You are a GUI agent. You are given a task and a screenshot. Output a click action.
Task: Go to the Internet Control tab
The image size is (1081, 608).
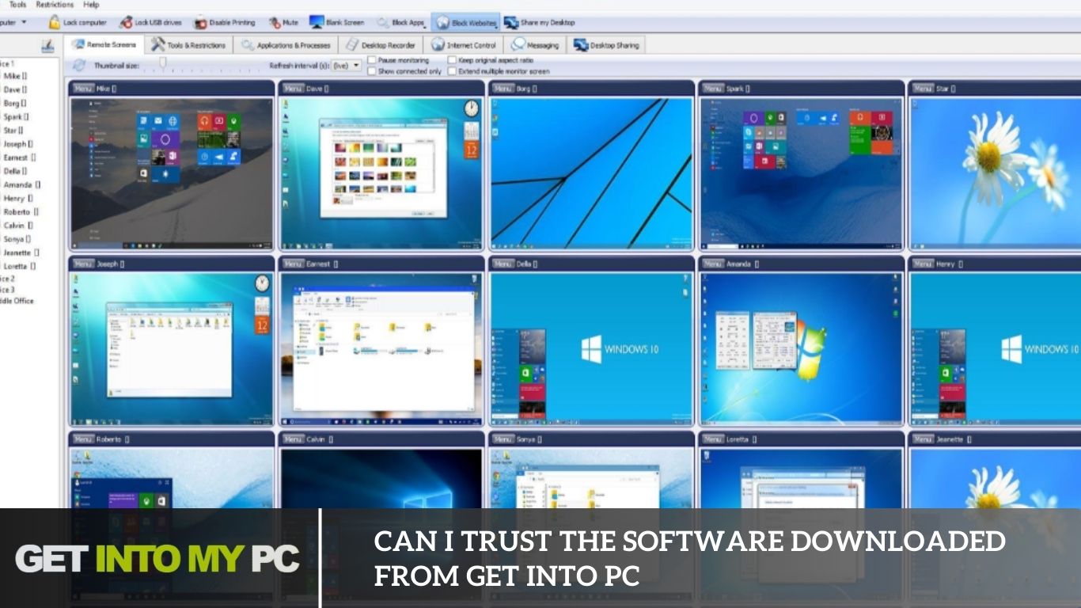(x=464, y=45)
